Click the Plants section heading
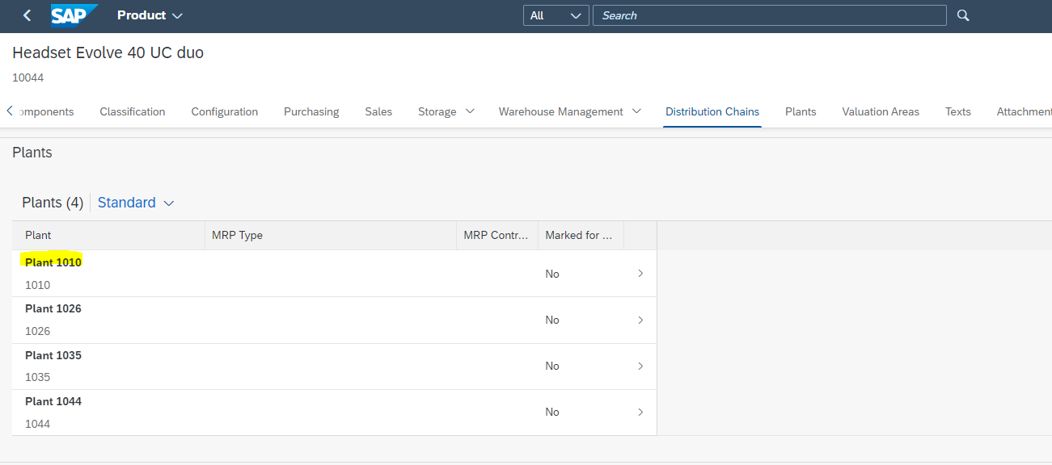The height and width of the screenshot is (465, 1052). tap(32, 152)
